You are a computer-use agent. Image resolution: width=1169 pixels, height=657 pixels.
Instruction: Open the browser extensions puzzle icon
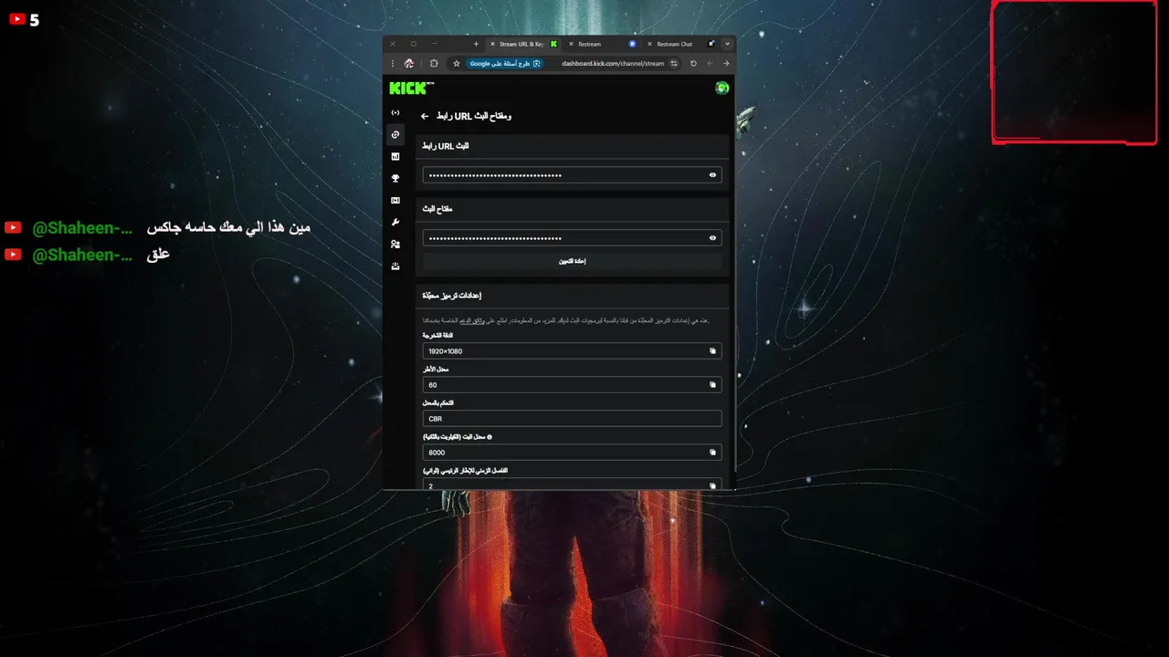point(434,64)
